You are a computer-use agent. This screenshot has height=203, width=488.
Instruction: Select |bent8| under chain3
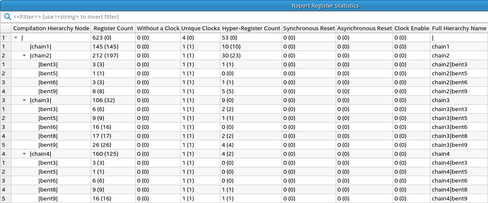point(48,136)
